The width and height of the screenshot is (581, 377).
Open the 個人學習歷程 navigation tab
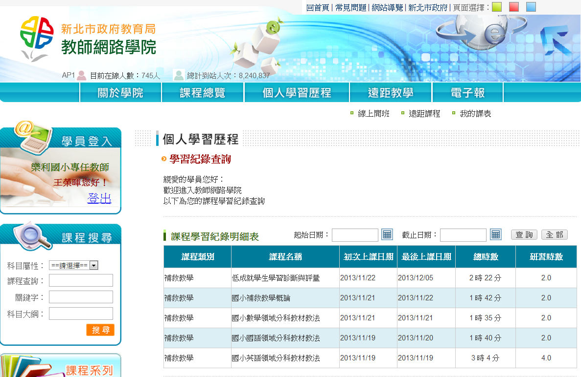[297, 93]
